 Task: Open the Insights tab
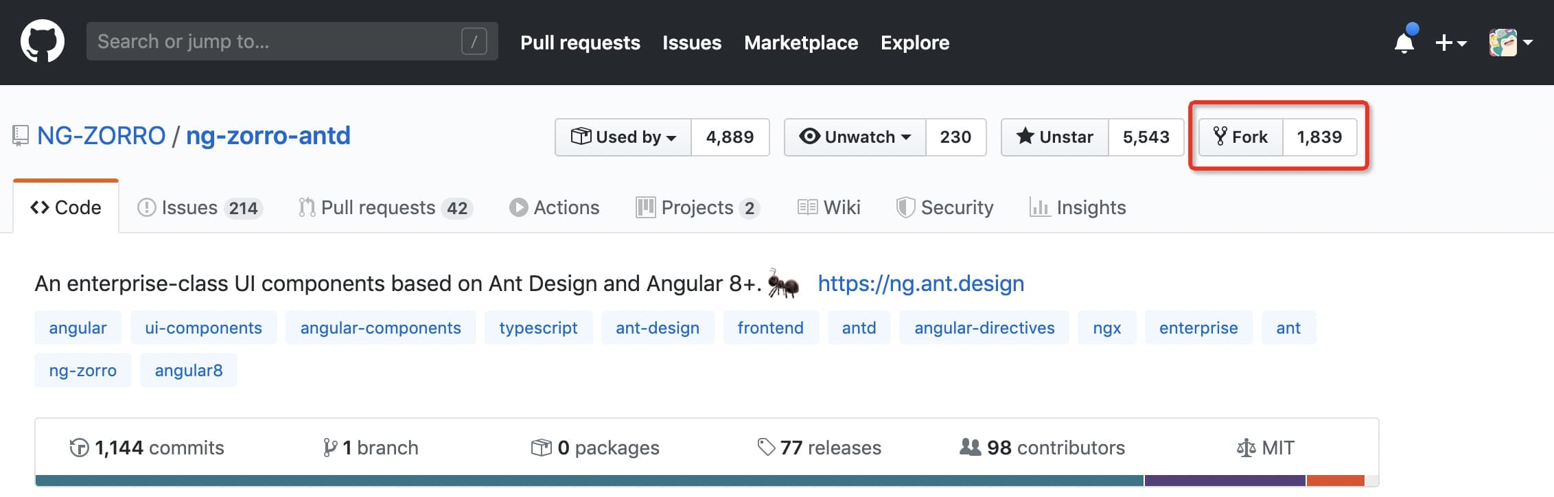[x=1078, y=207]
